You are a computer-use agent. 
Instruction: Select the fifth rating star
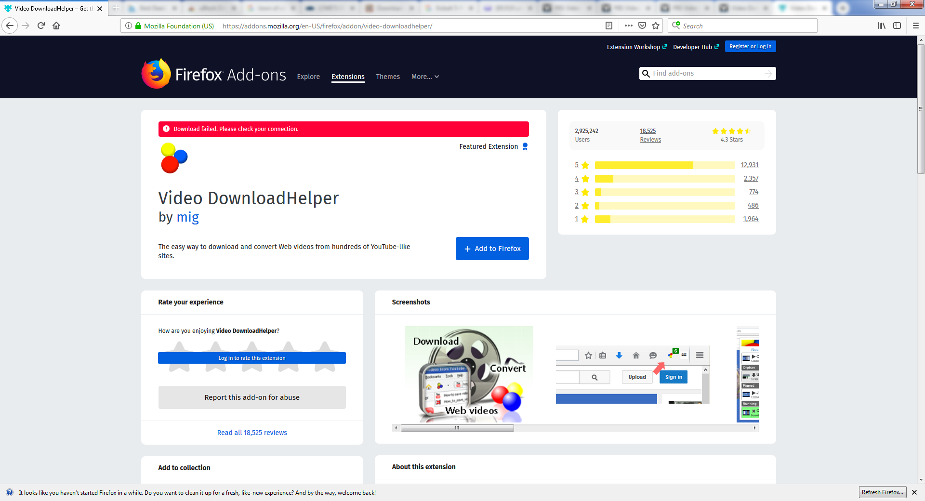click(325, 356)
